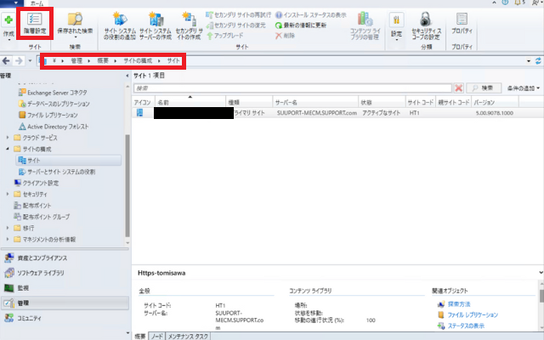544x340 pixels.
Task: Open the ファイル レプリケーション related link
Action: (472, 314)
